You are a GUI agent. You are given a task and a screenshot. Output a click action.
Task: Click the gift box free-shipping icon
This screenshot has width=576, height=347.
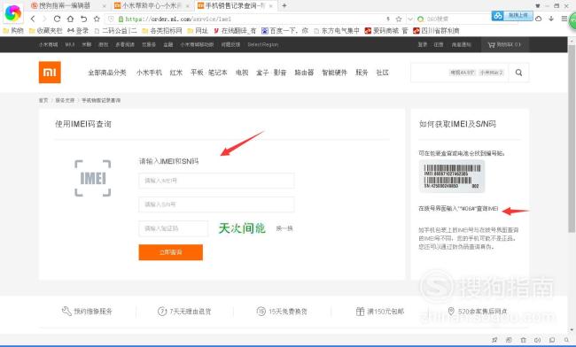tap(360, 312)
